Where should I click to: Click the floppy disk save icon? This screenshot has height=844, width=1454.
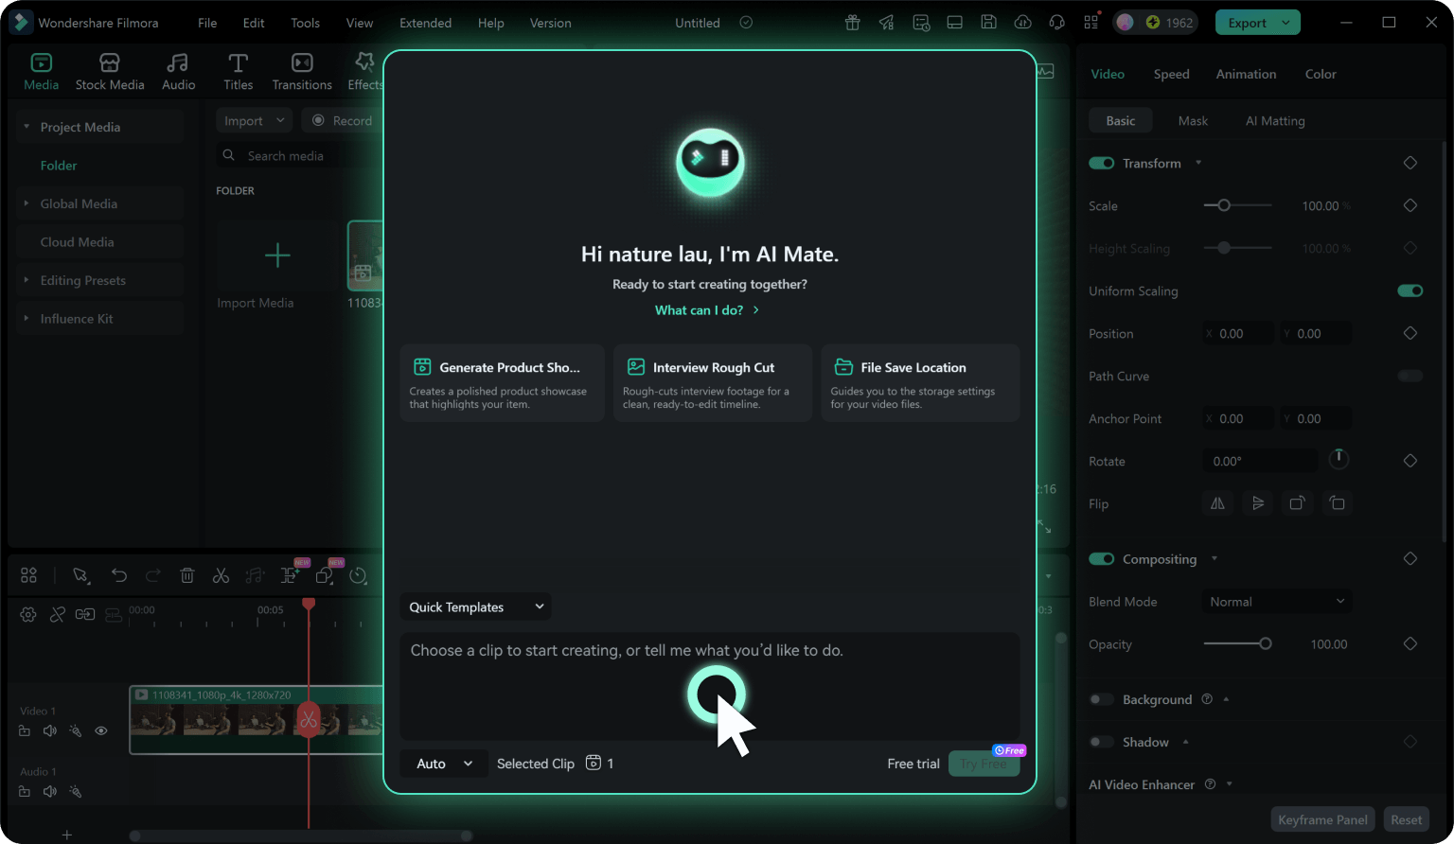click(988, 23)
